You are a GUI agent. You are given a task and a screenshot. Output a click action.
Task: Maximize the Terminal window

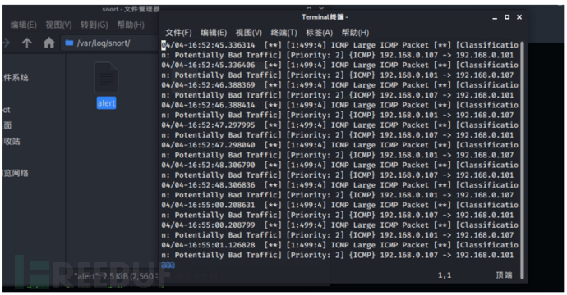[x=507, y=17]
